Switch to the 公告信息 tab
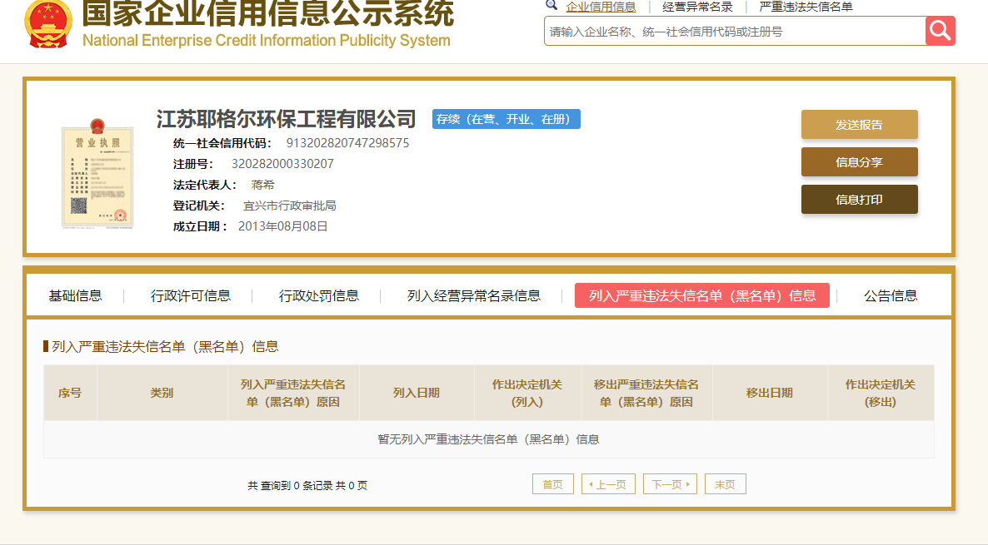 click(891, 295)
